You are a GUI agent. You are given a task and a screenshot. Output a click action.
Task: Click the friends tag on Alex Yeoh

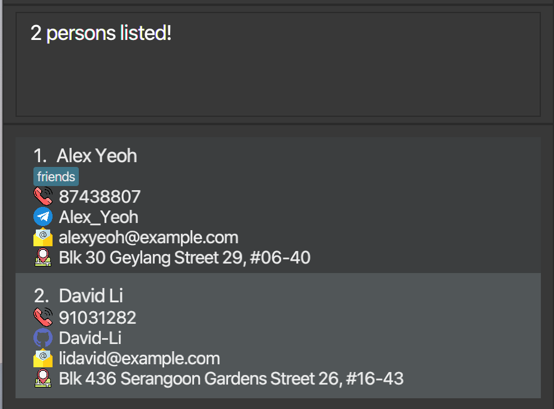coord(56,176)
